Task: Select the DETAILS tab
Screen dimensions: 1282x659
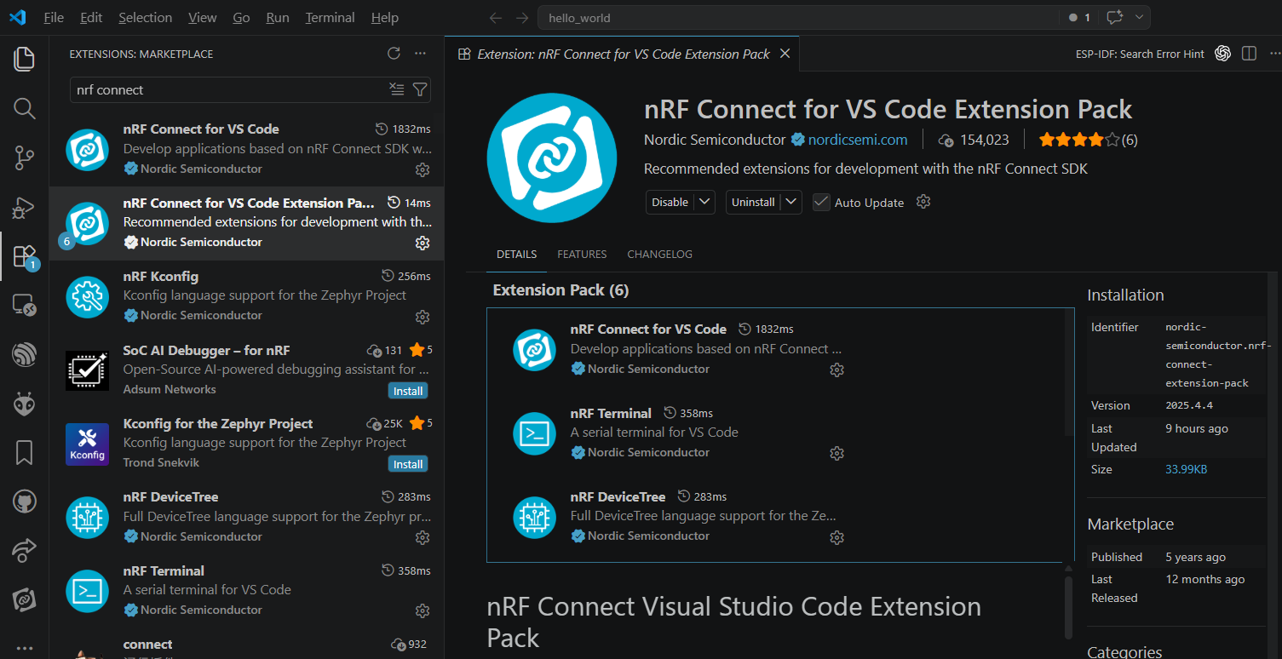Action: (517, 255)
